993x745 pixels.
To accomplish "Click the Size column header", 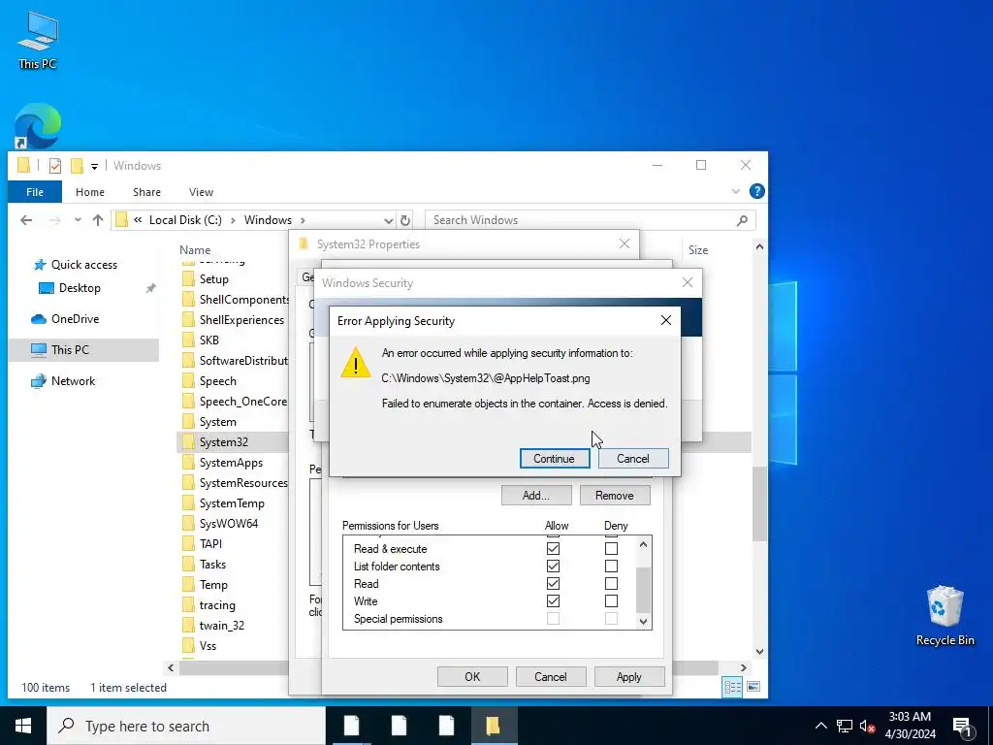I will (698, 250).
